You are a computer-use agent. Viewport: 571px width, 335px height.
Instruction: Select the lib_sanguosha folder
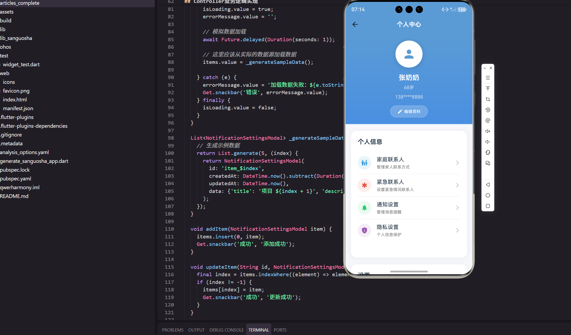click(x=16, y=38)
